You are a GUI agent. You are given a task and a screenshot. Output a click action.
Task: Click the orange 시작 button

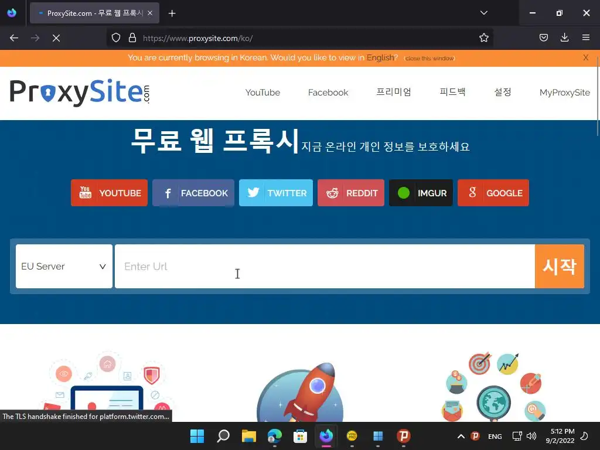click(560, 267)
